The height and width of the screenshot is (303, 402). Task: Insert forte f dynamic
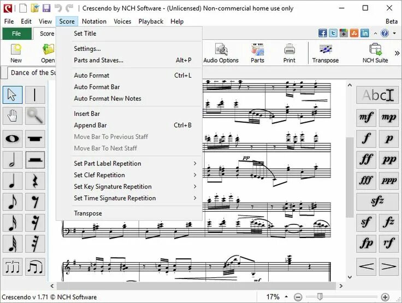(x=366, y=139)
